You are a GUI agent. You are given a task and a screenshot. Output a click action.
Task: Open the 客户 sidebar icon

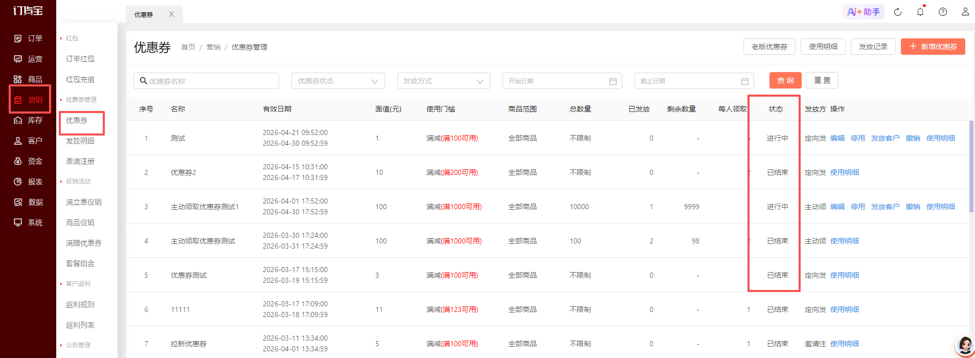(18, 141)
